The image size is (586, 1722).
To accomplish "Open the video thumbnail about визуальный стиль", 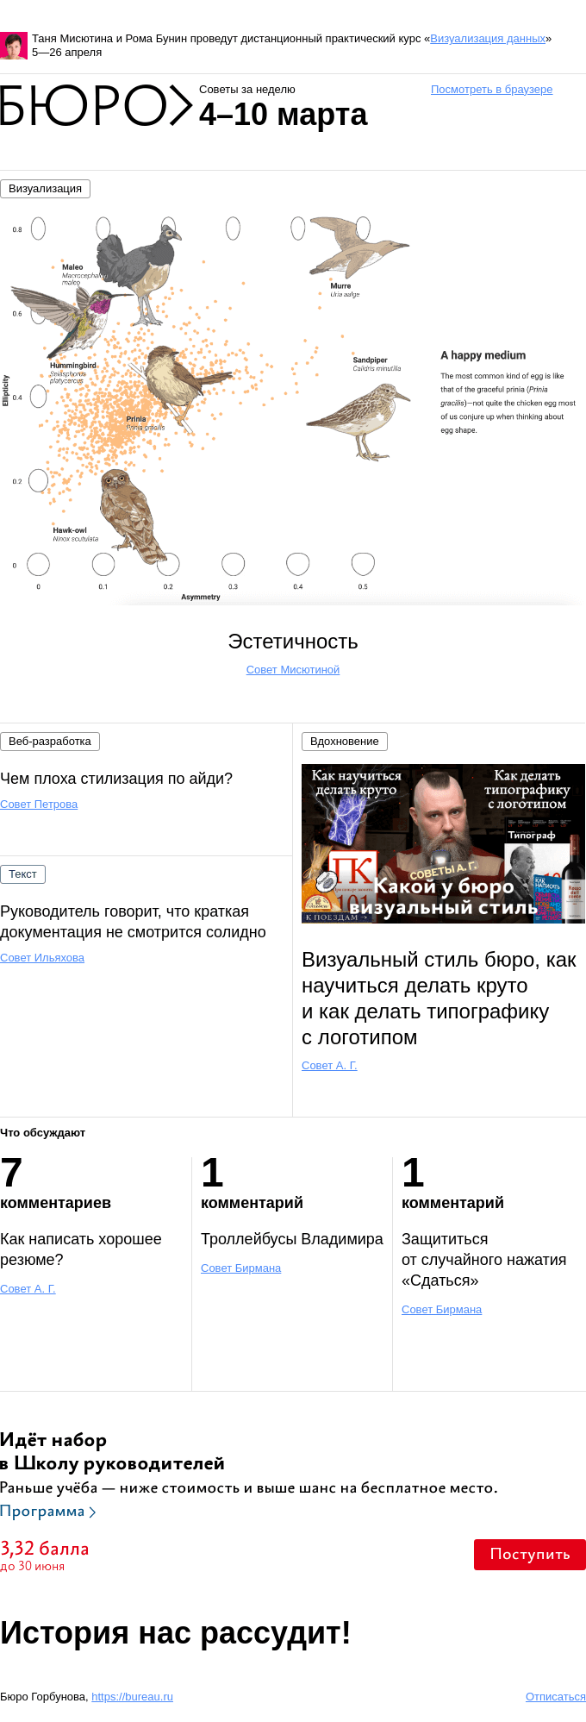I will pos(443,843).
